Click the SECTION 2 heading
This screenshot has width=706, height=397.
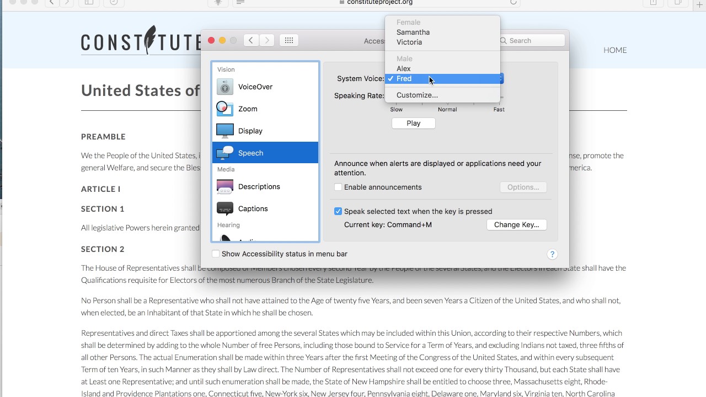[103, 249]
